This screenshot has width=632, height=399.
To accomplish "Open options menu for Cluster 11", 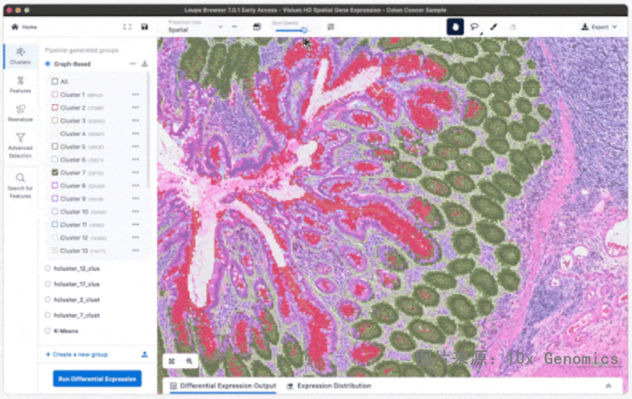I will (x=135, y=225).
